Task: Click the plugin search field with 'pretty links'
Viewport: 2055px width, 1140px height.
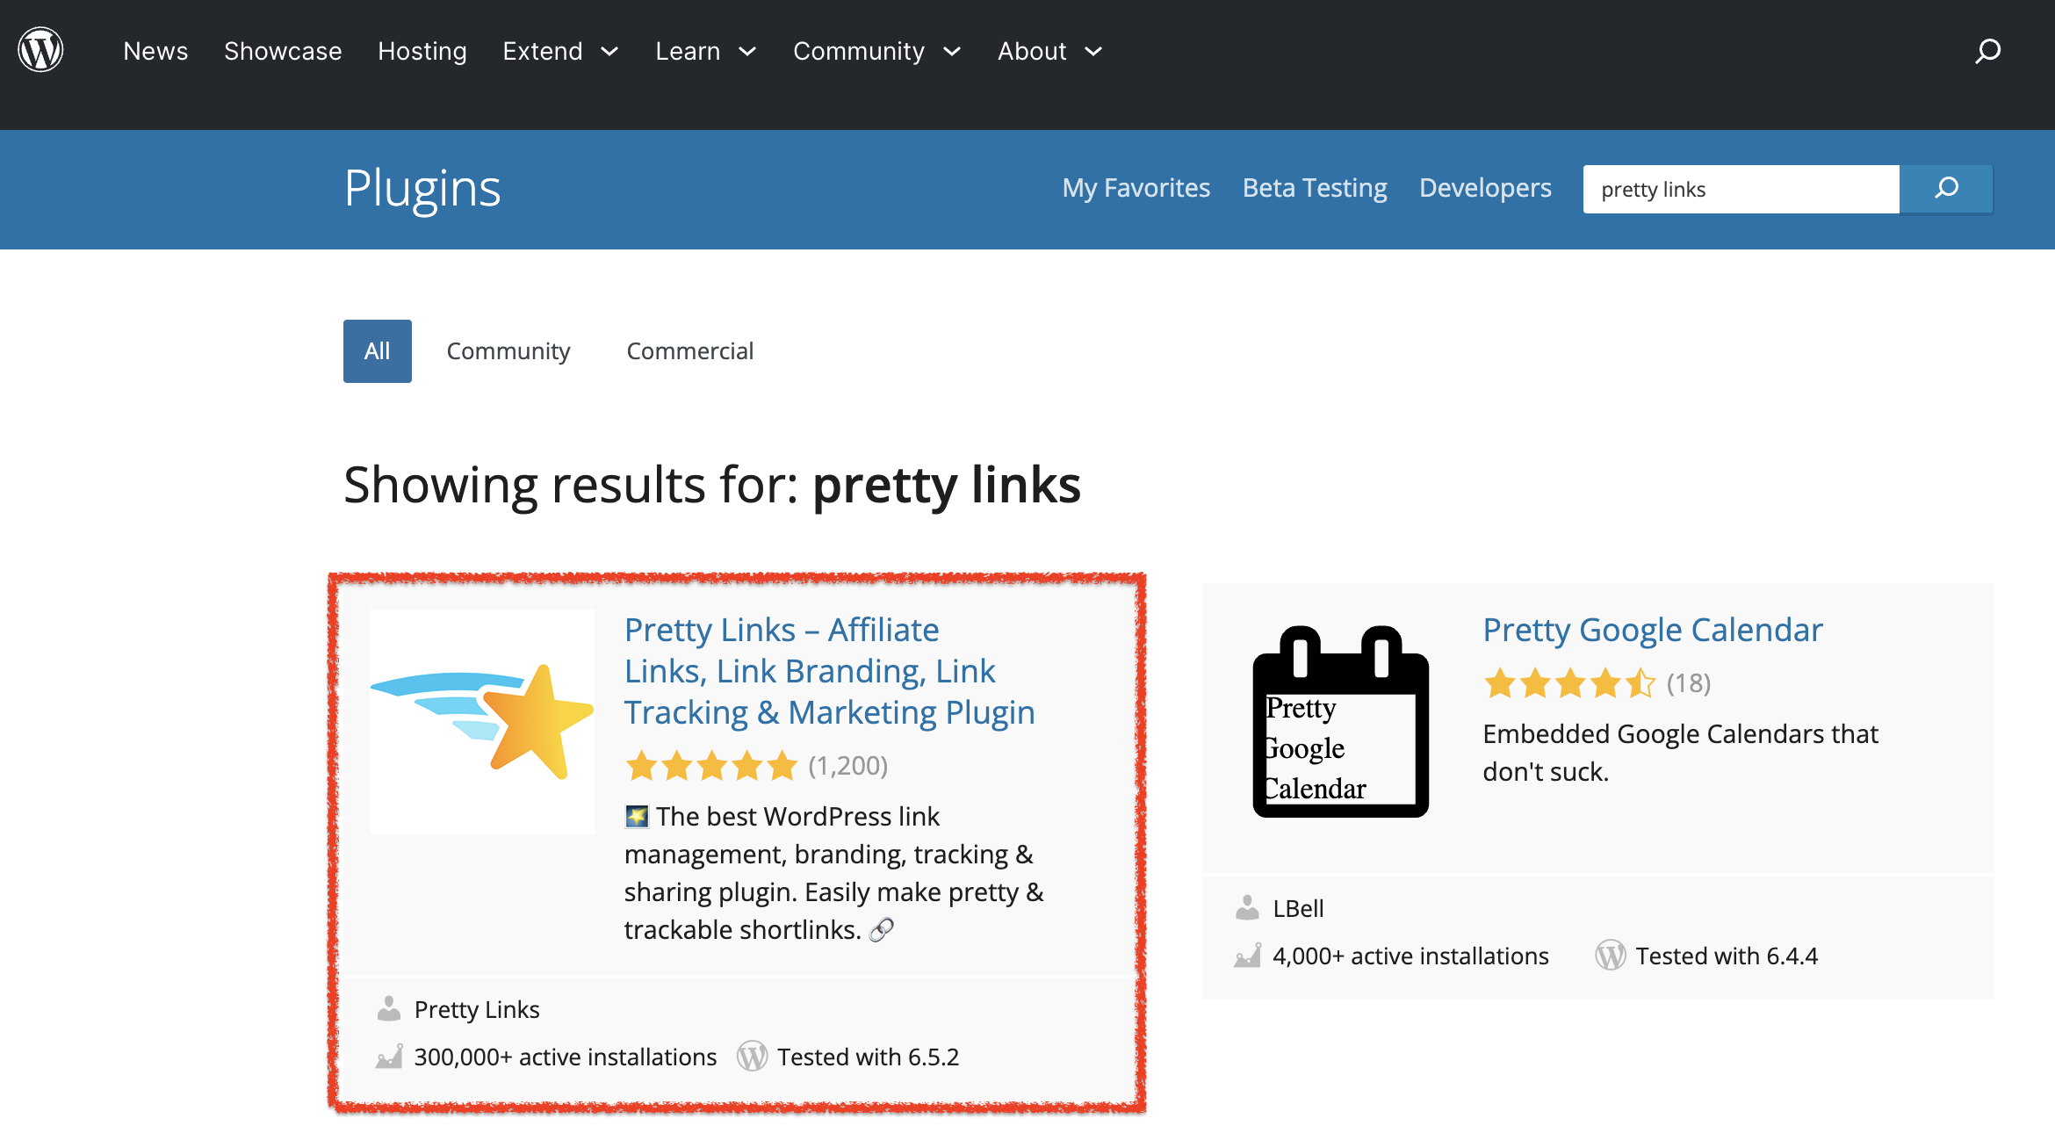Action: (x=1740, y=189)
